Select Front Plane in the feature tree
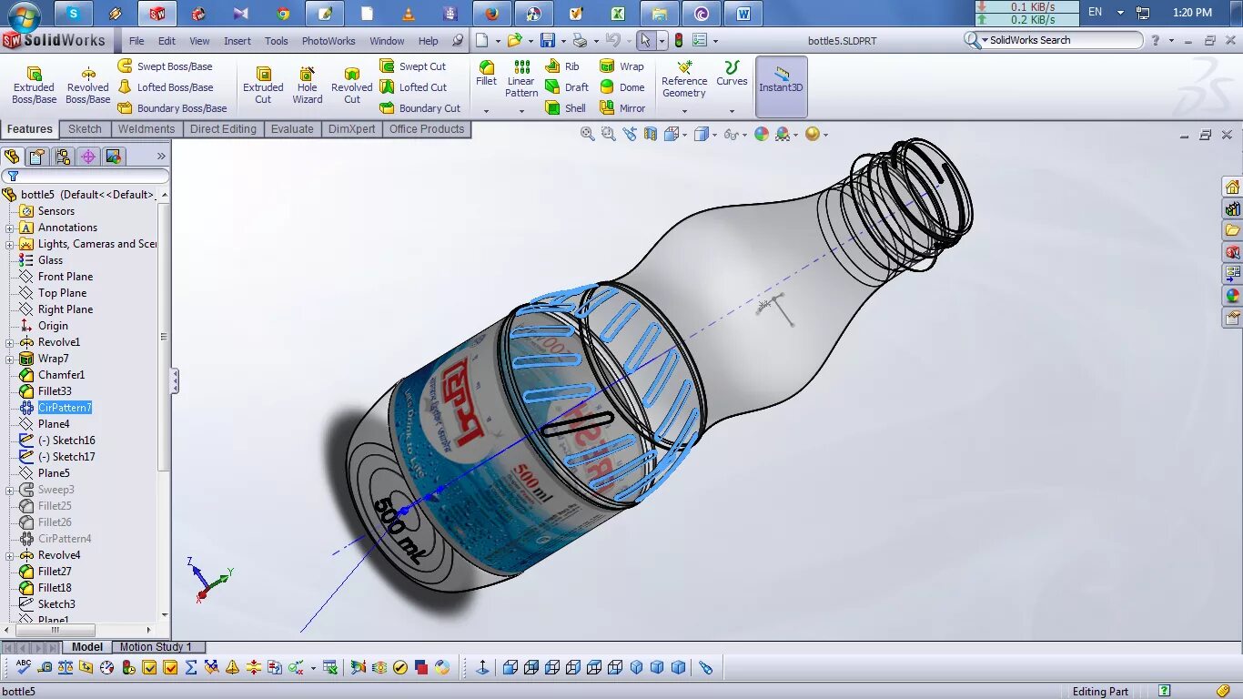This screenshot has height=699, width=1243. 66,277
